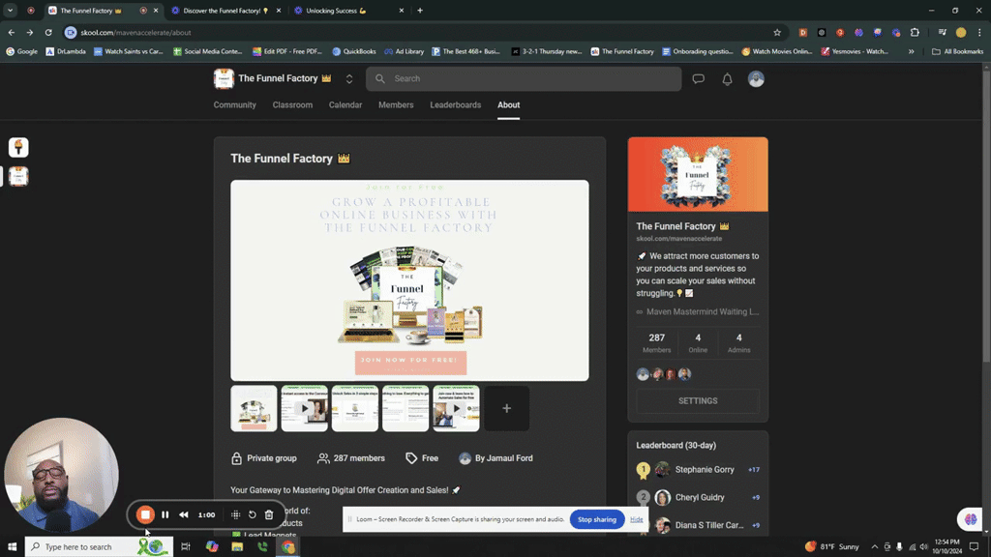Click the 287 members label below gallery
Viewport: 991px width, 557px height.
(350, 458)
